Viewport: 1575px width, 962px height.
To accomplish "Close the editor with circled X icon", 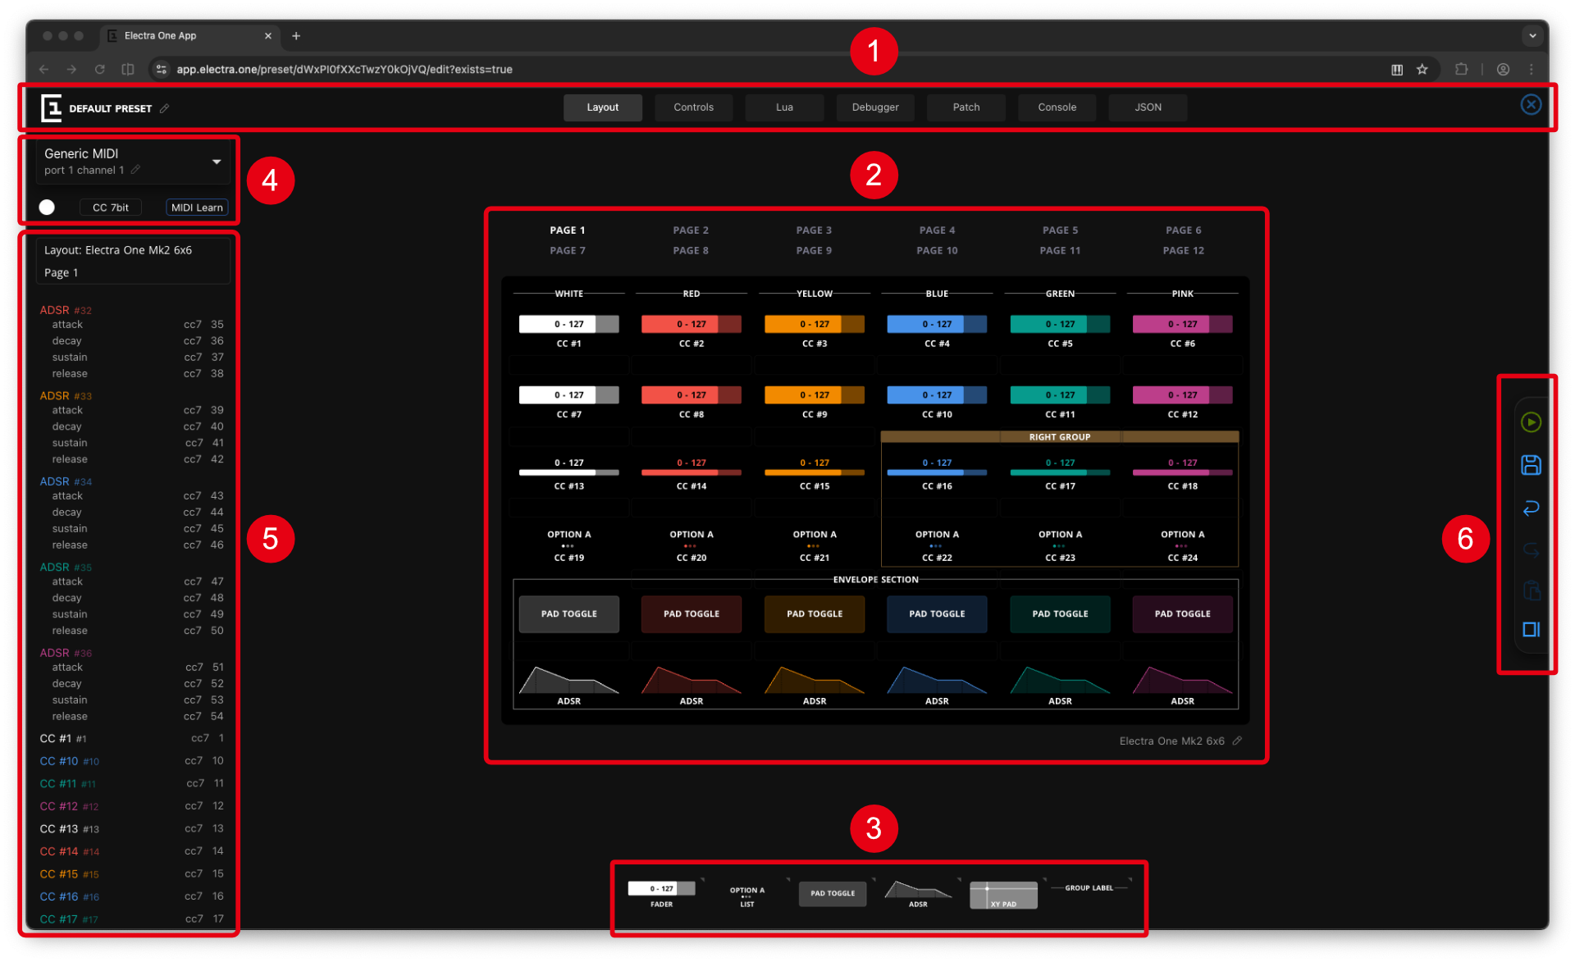I will click(1531, 105).
